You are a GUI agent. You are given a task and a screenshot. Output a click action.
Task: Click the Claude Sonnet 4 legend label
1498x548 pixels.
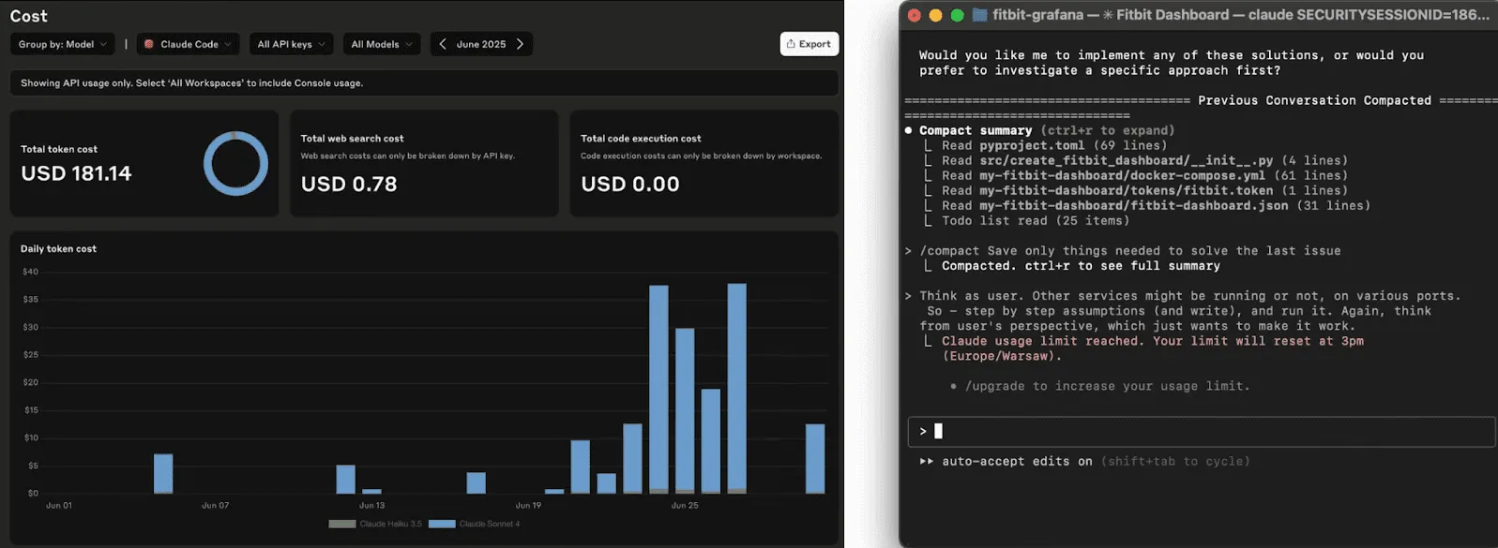point(490,524)
